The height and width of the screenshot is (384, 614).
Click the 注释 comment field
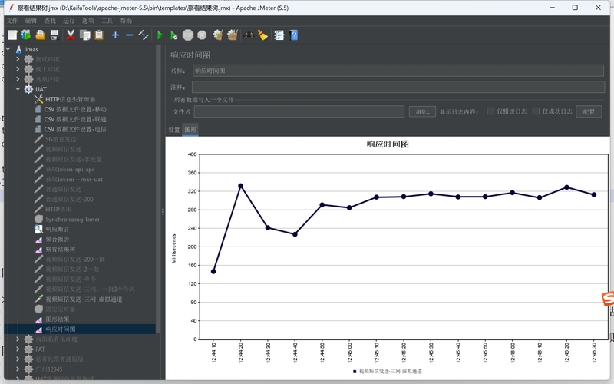coord(398,87)
